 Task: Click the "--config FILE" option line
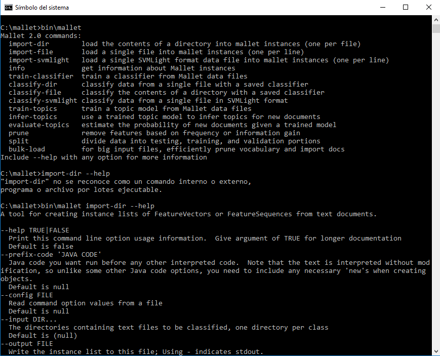[x=26, y=295]
